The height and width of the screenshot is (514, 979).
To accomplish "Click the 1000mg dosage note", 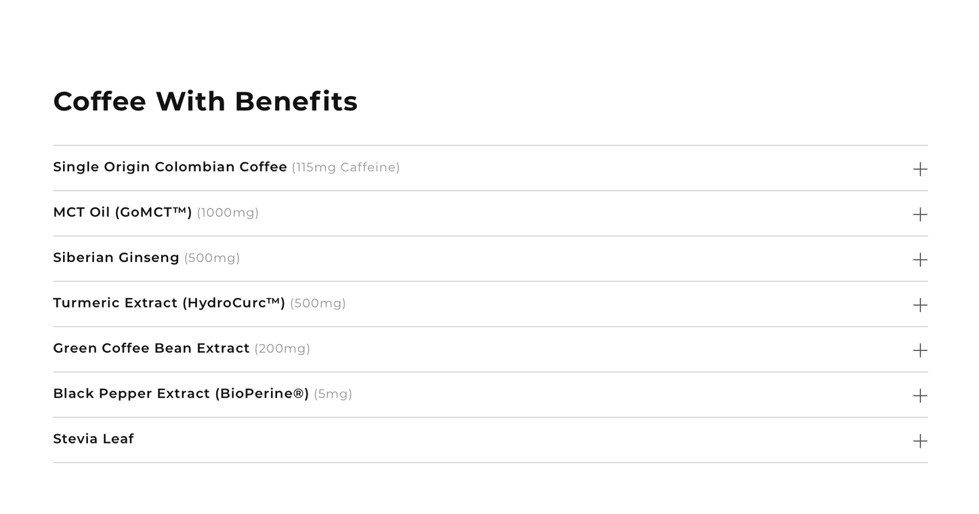I will point(228,213).
